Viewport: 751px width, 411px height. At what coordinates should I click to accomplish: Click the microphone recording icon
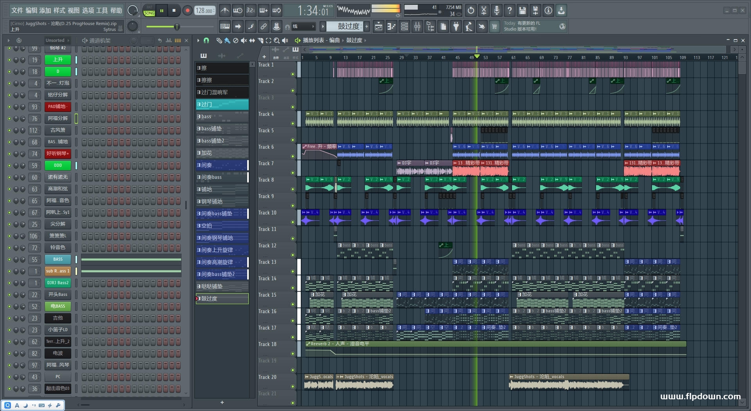[497, 11]
